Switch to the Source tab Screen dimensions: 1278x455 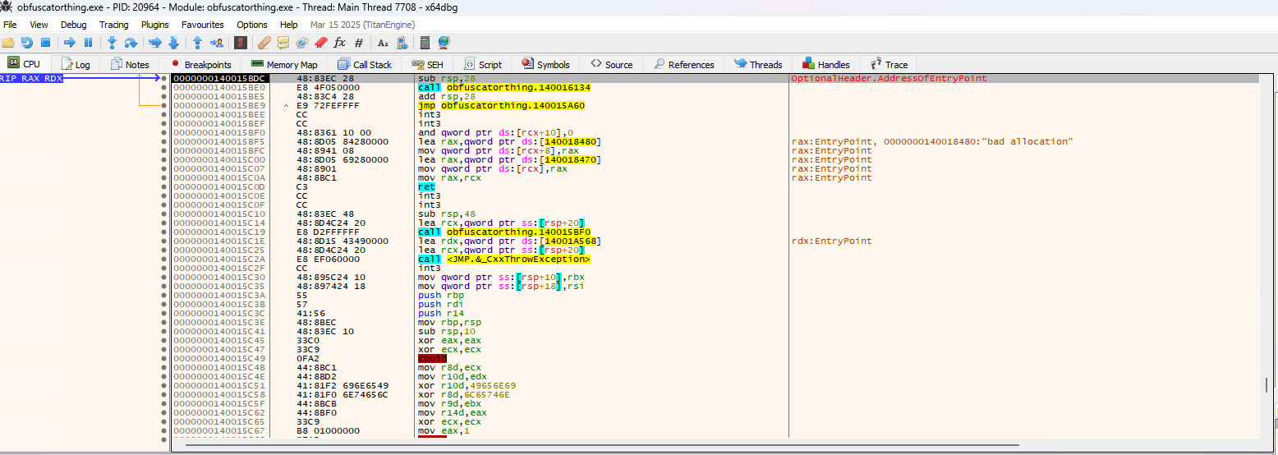(612, 64)
